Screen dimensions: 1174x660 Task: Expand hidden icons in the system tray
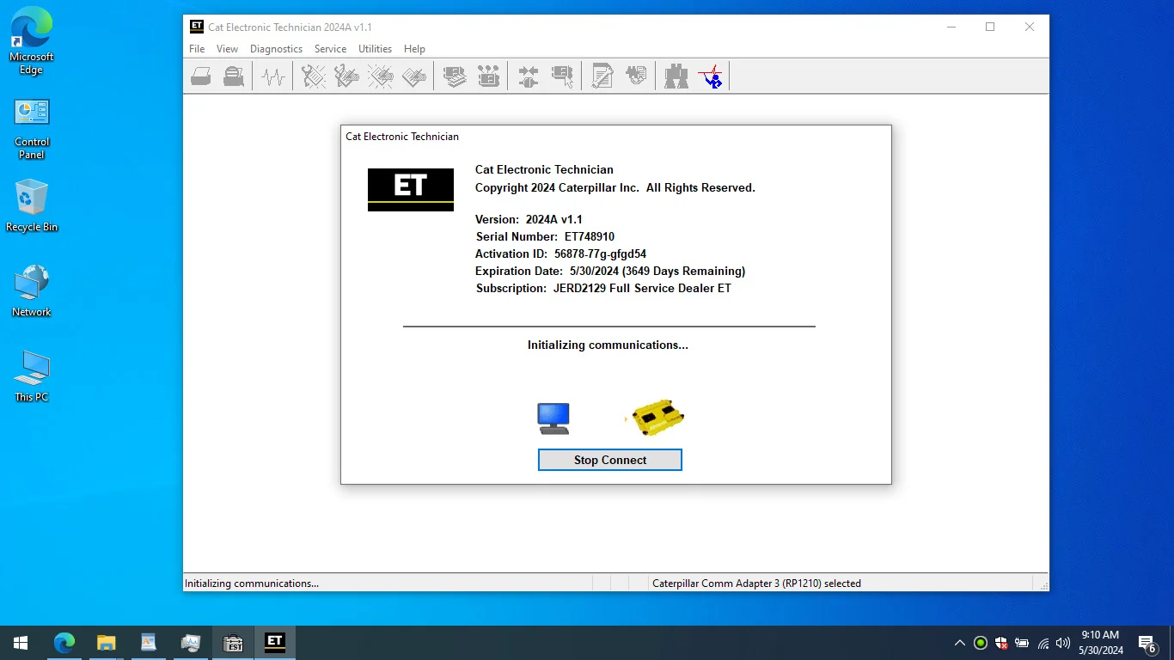pyautogui.click(x=960, y=642)
